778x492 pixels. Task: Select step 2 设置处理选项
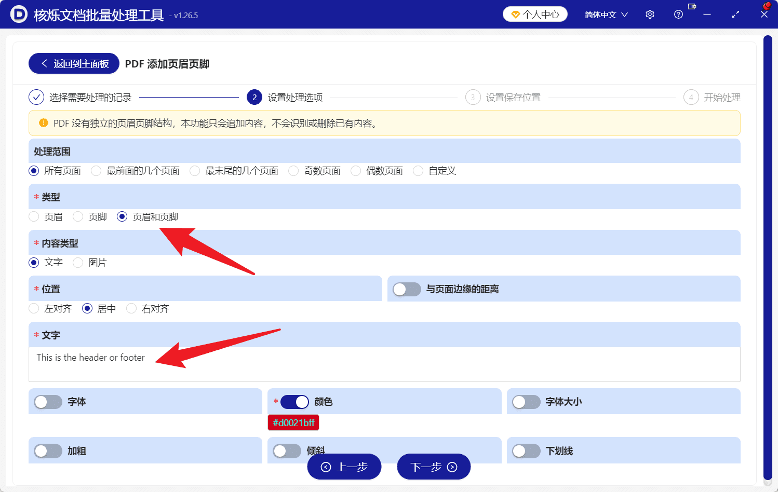tap(285, 98)
